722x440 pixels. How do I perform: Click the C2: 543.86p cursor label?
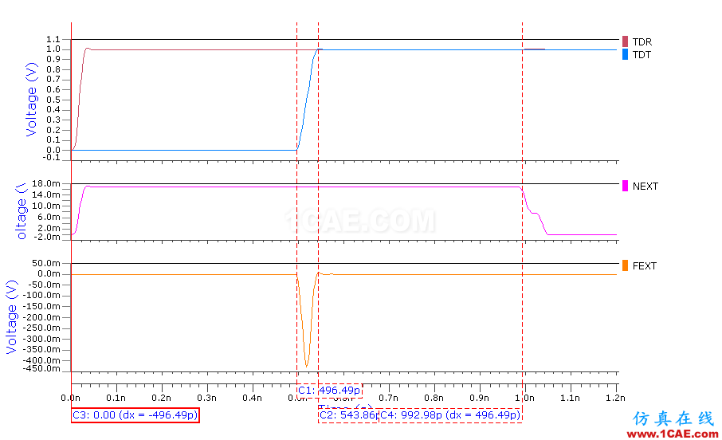[x=348, y=415]
